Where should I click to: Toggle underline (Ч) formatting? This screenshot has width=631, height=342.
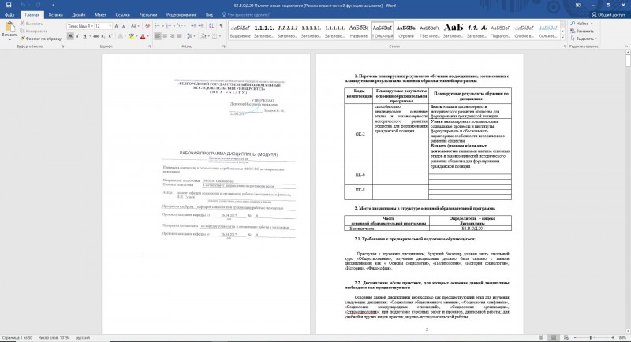point(84,36)
